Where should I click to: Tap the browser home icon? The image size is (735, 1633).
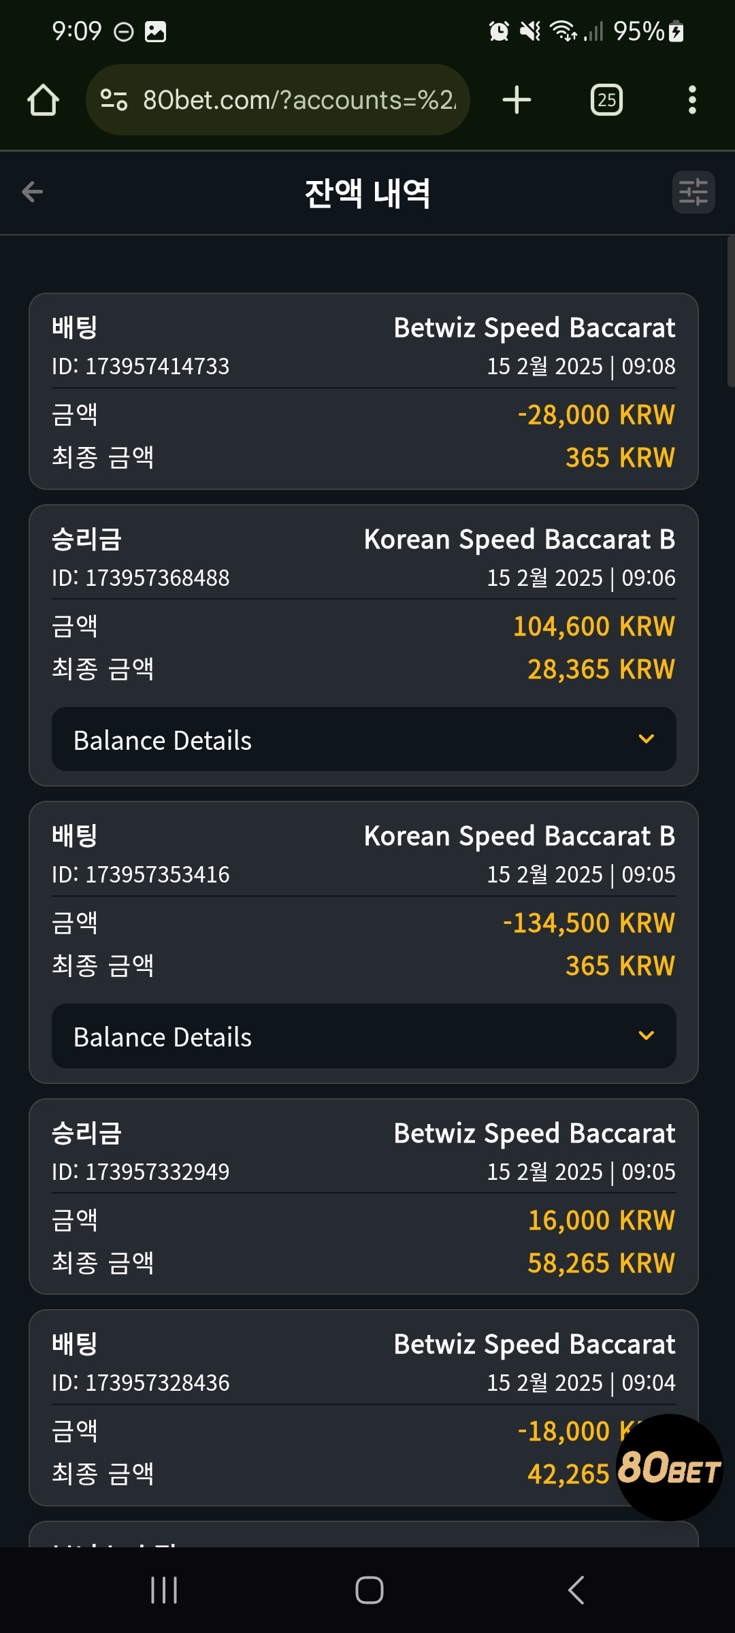coord(43,100)
